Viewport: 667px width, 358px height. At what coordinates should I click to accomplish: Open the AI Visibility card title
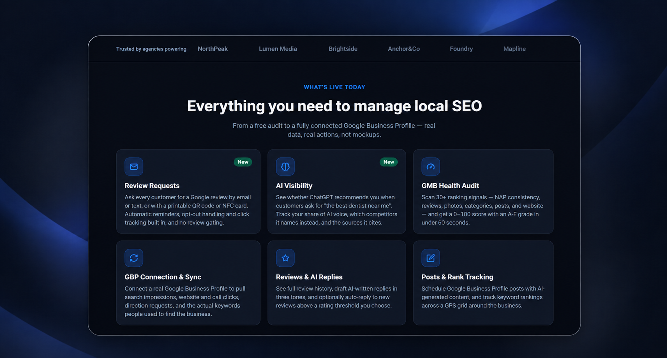point(294,186)
